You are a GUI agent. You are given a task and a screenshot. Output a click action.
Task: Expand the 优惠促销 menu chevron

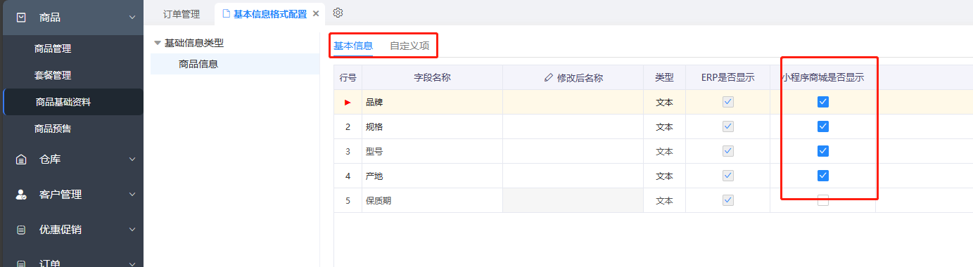(x=132, y=230)
